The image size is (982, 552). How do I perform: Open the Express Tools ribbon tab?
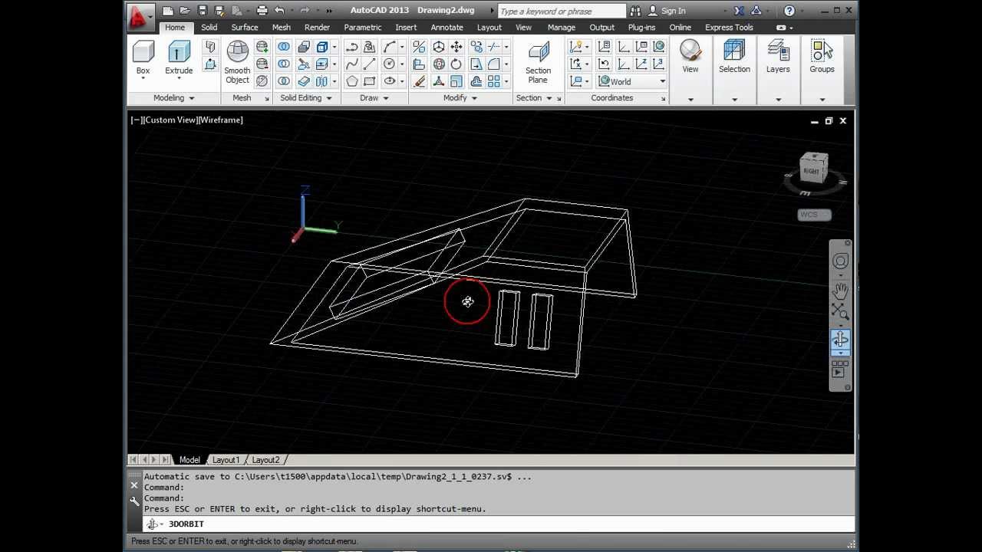click(729, 28)
